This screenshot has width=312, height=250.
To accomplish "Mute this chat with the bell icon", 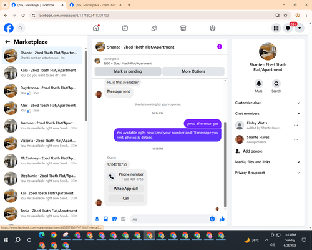I will tap(259, 84).
